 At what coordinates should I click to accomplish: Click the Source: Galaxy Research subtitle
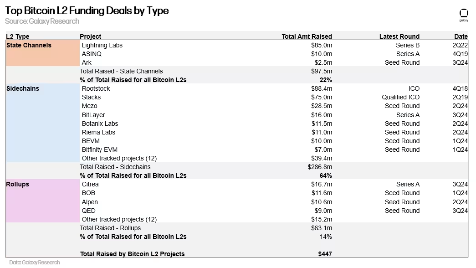tap(42, 21)
